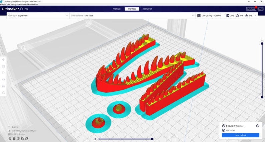Switch camera to top view icon
Screen dimensions: 265x142
(x=18, y=139)
